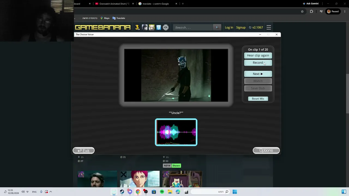
Task: Open Discord from the taskbar
Action: 130,192
